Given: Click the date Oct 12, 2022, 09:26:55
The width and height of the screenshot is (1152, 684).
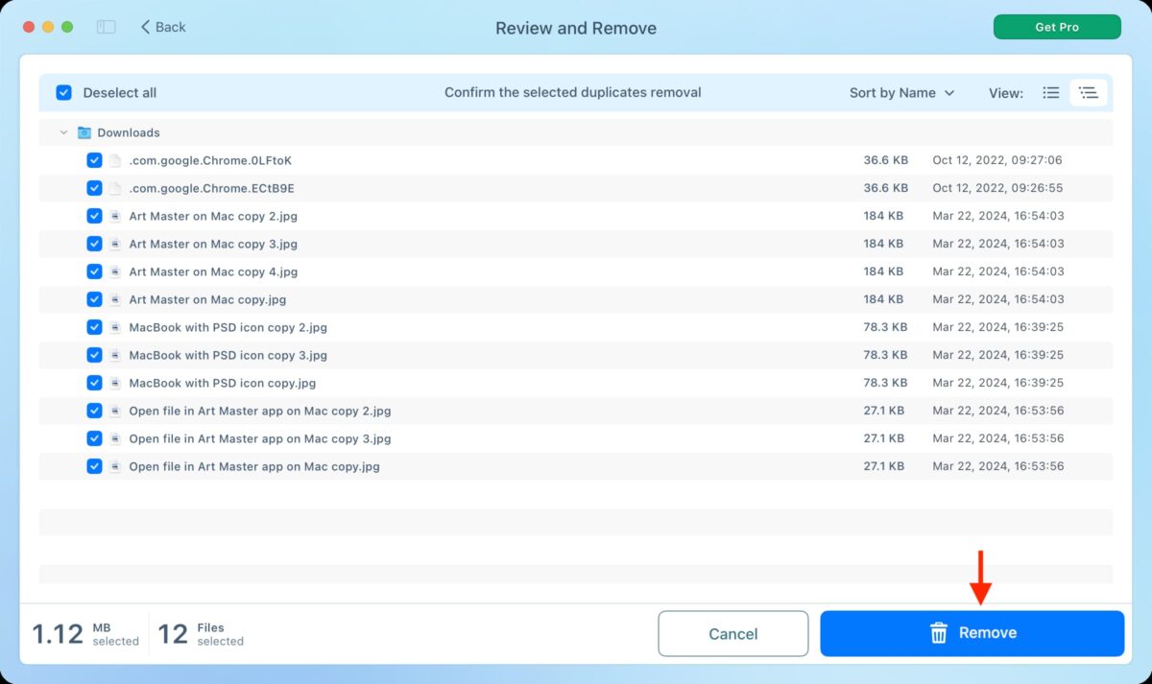Looking at the screenshot, I should coord(997,189).
